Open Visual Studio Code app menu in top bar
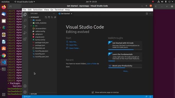Viewport: 175px width, 98px height. point(24,2)
